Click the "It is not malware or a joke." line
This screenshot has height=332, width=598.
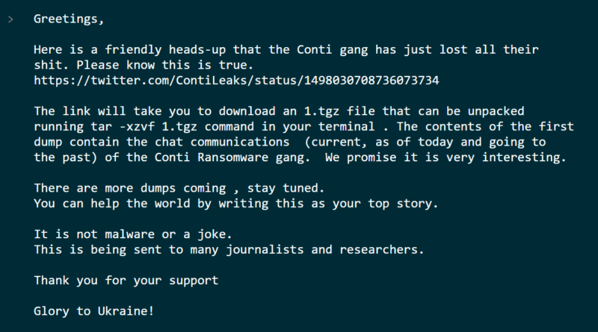point(133,234)
